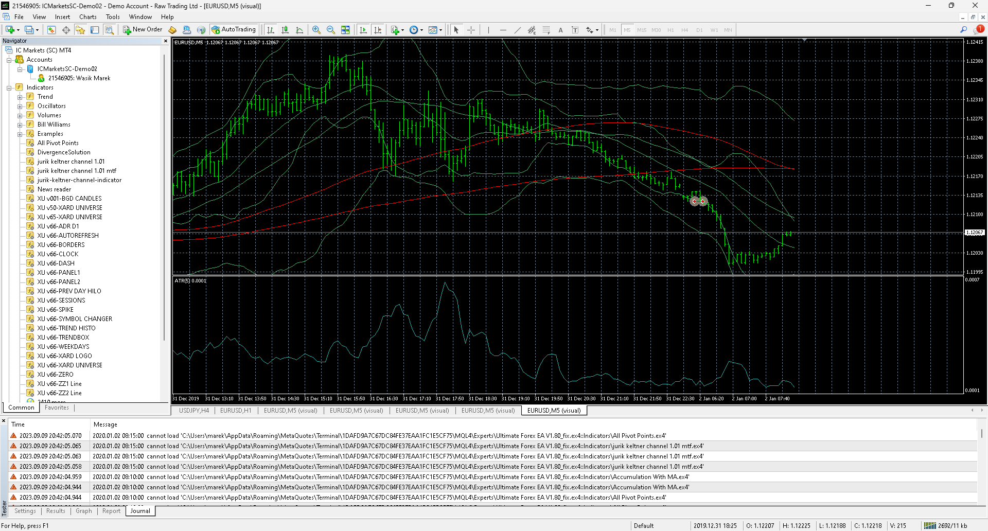Zoom in on the chart

point(316,30)
